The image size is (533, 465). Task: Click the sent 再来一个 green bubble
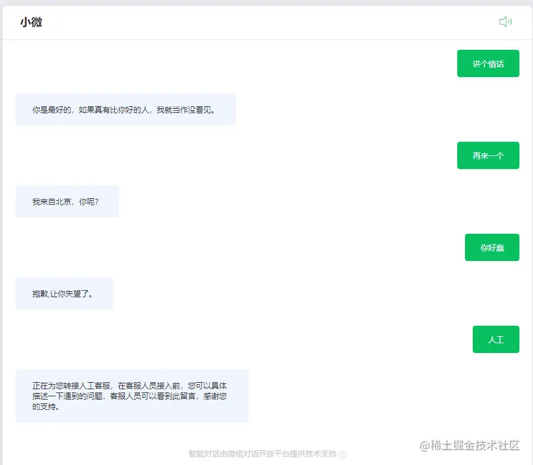click(488, 155)
